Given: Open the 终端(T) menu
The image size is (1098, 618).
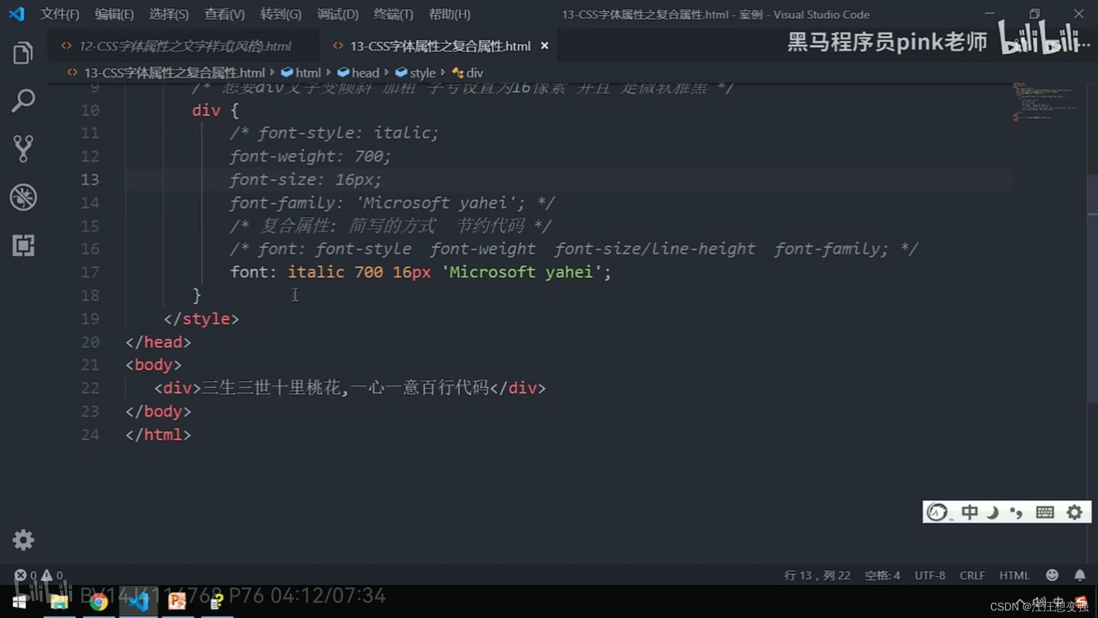Looking at the screenshot, I should point(393,14).
